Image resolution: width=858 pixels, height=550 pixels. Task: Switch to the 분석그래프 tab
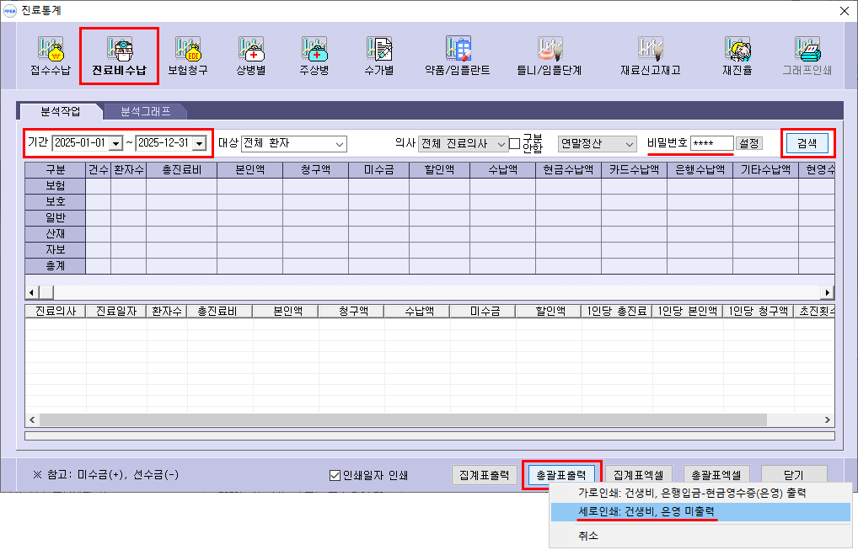click(x=145, y=111)
